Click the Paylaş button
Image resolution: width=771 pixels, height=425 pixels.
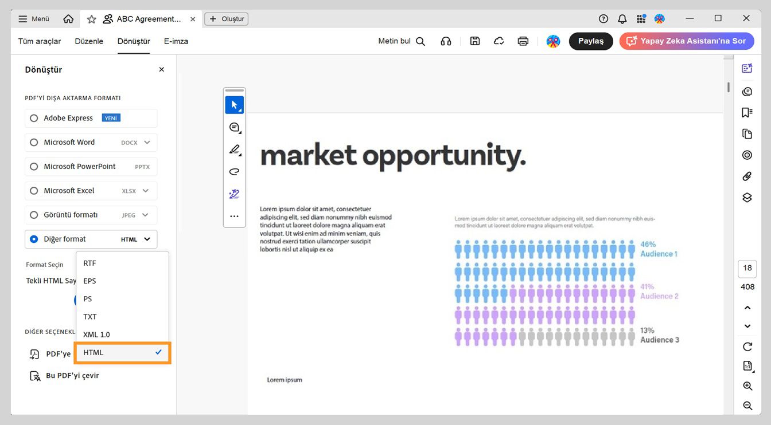[591, 41]
